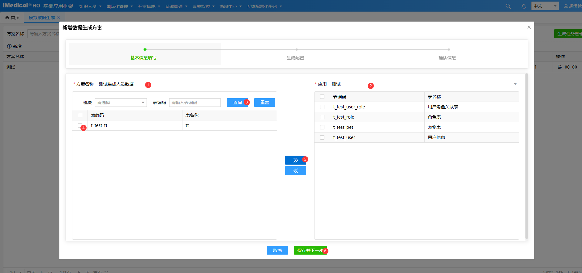
Task: Click the move-left double arrow button
Action: coord(295,171)
